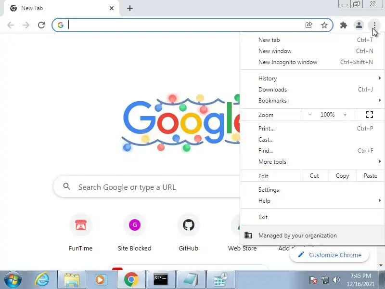Image resolution: width=385 pixels, height=289 pixels.
Task: Open a new tab with the plus button
Action: [130, 8]
